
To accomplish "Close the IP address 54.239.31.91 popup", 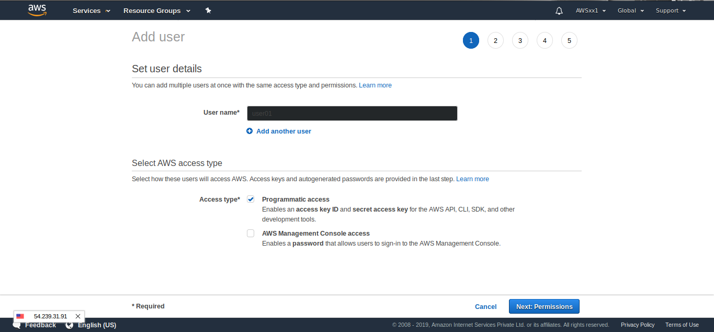I will tap(78, 316).
